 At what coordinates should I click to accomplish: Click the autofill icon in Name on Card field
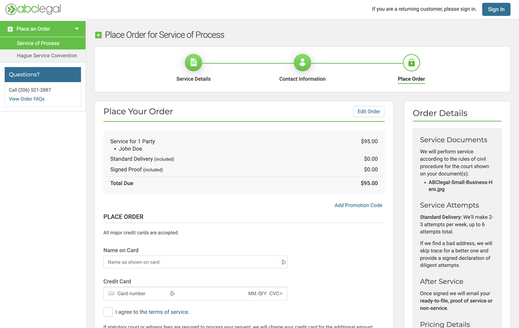(x=283, y=262)
